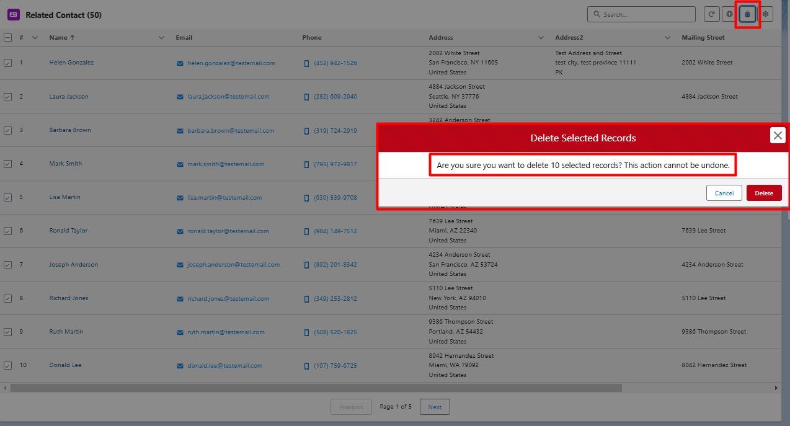Click the horizontal scrollbar thumb
This screenshot has width=790, height=426.
(x=316, y=388)
